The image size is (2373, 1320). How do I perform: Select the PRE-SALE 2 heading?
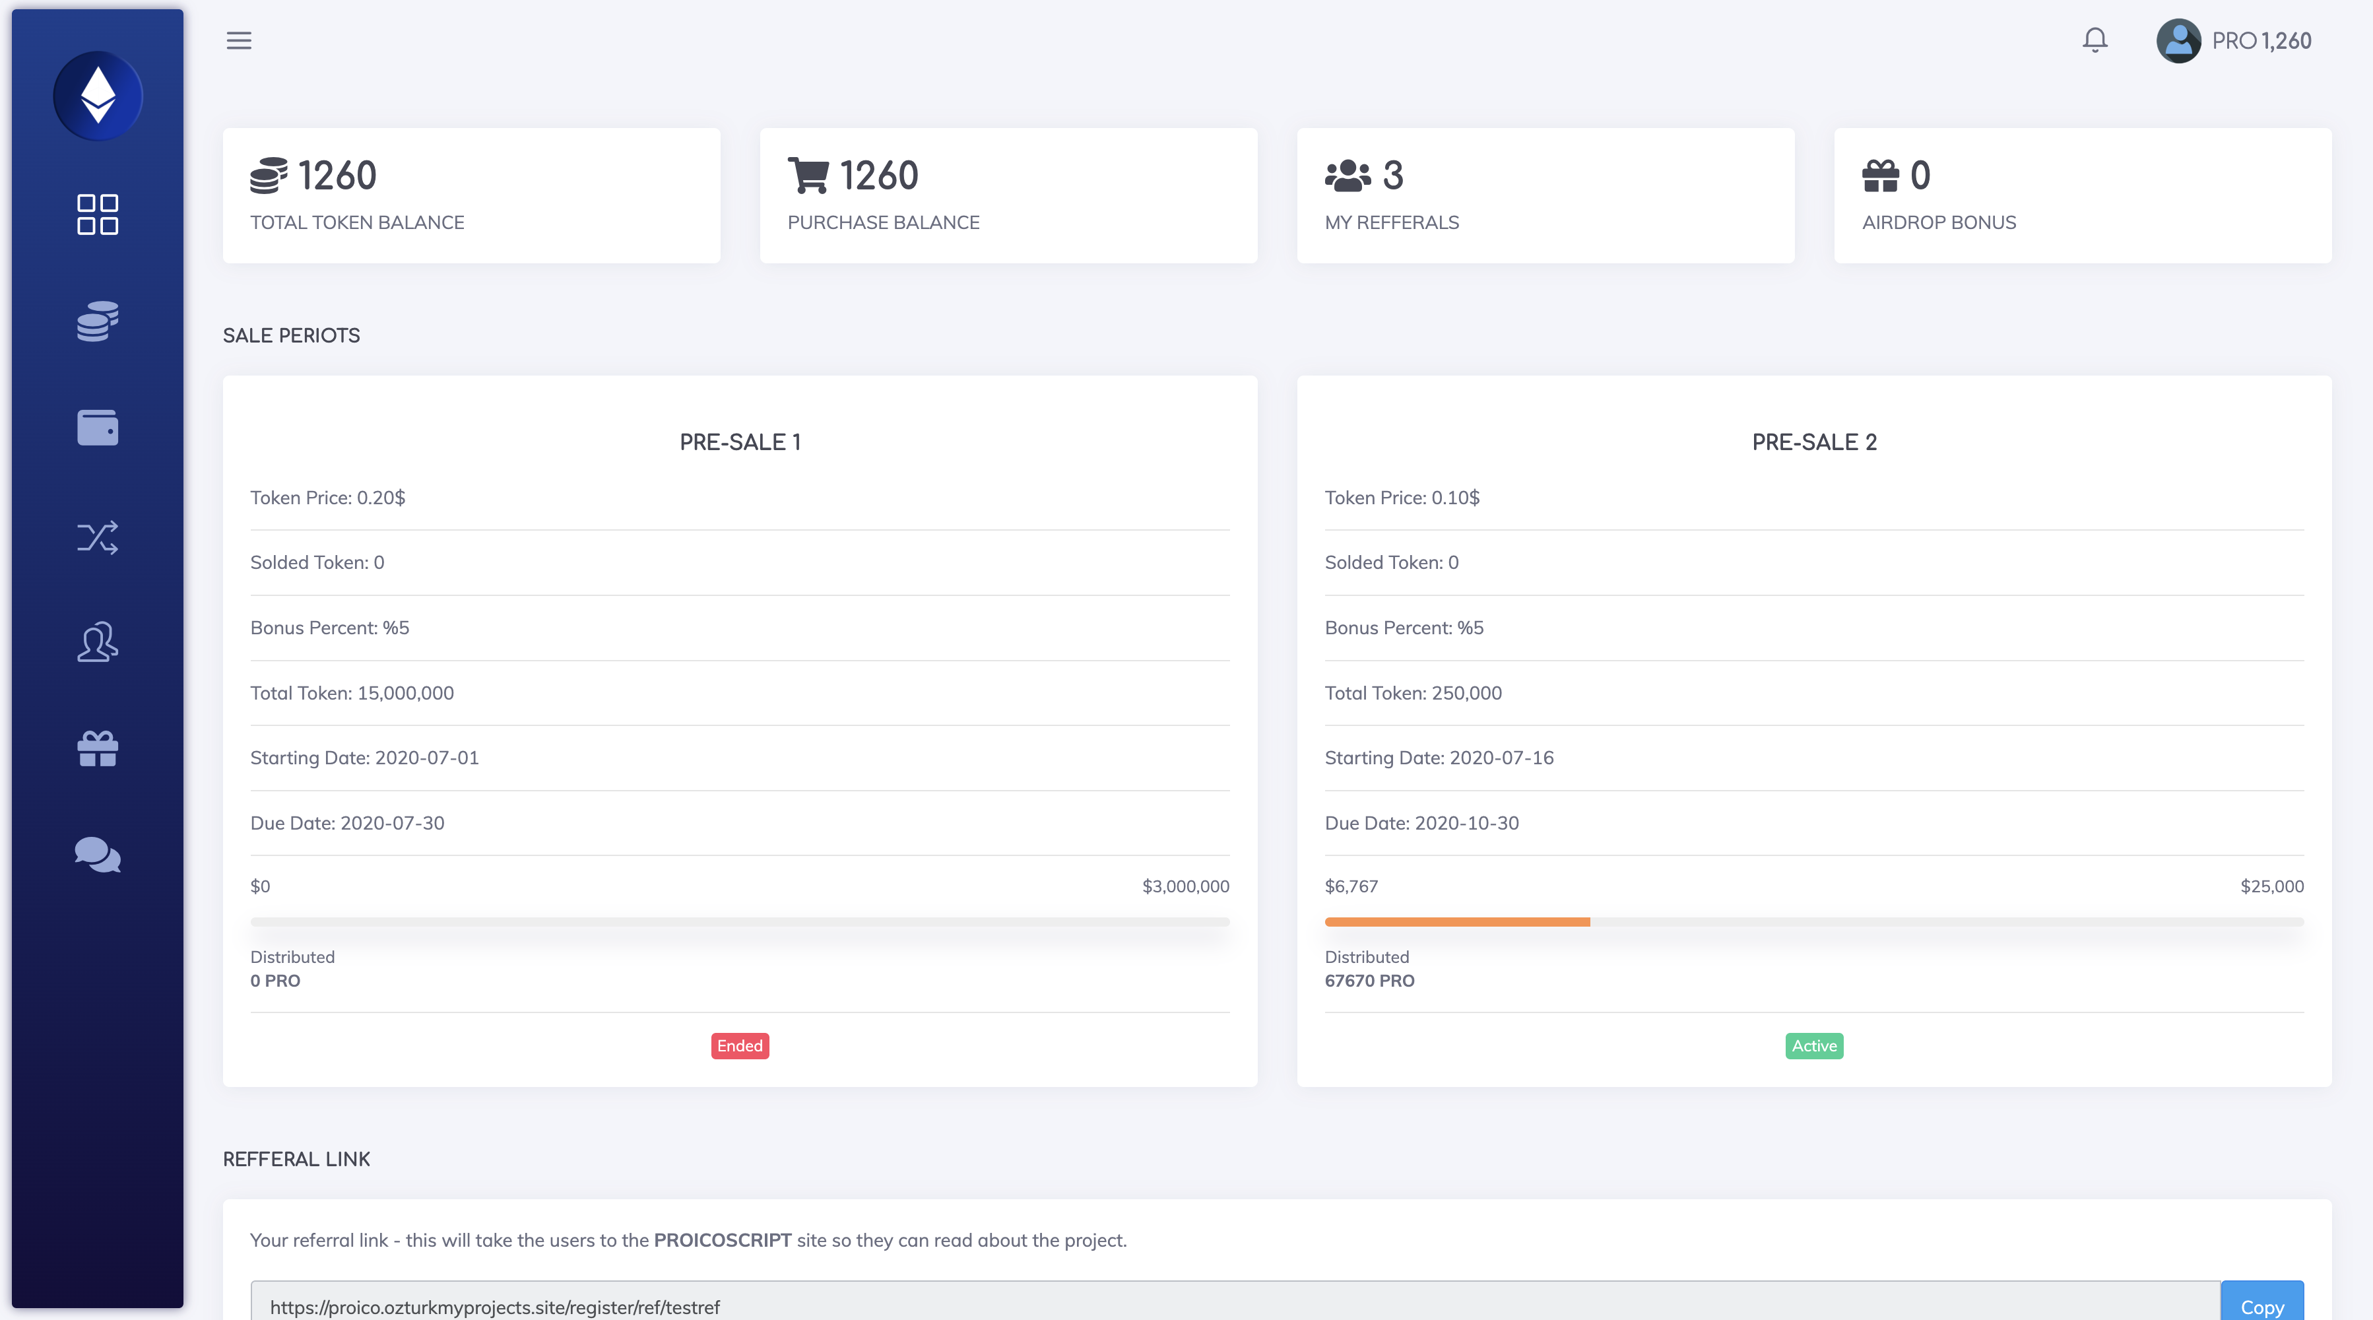(x=1814, y=442)
